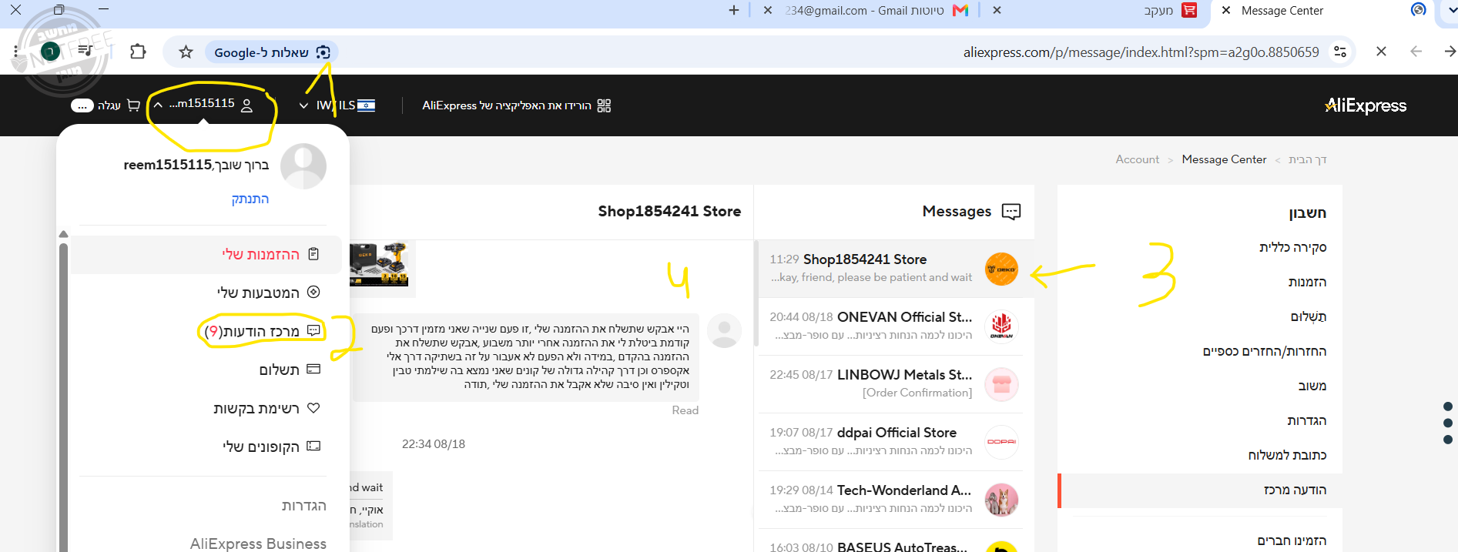Open משוב in account sidebar
Screen dimensions: 1458x552
pos(1312,386)
